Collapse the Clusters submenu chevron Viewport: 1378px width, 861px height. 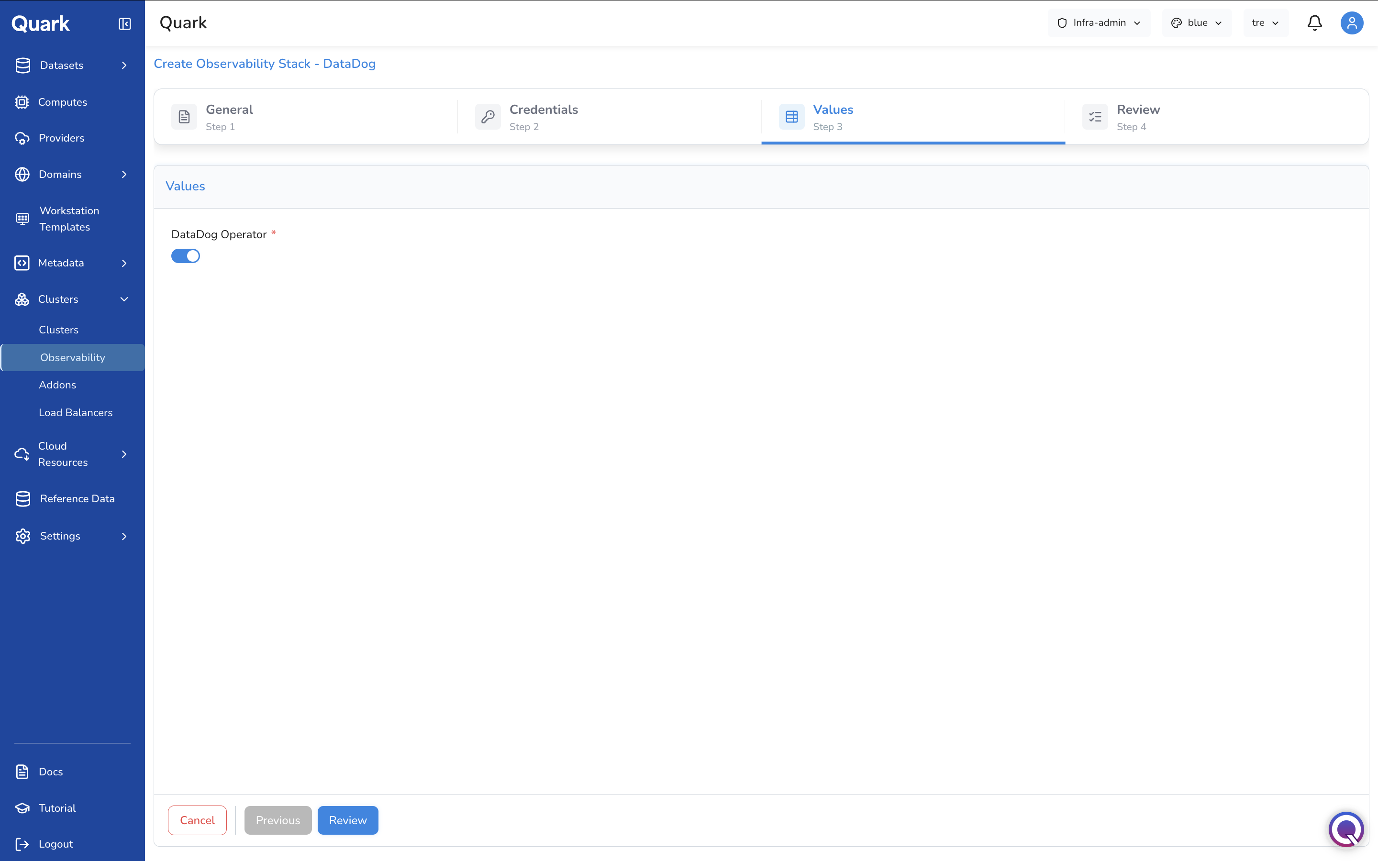pos(124,299)
